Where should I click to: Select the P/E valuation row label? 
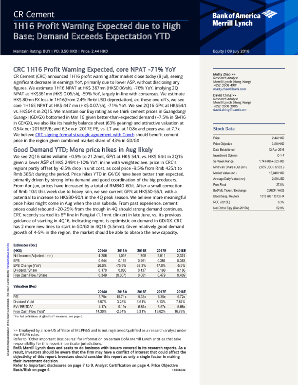coord(16,297)
